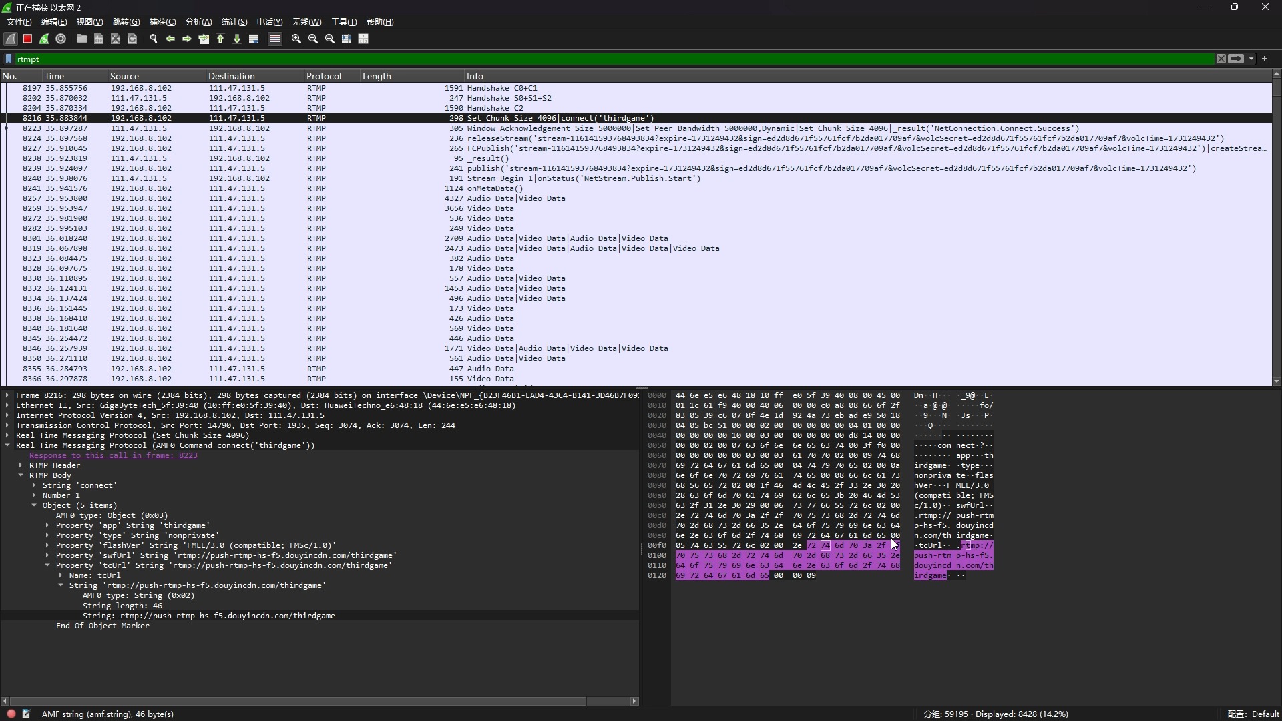
Task: Go back to previous packet arrow
Action: tap(170, 39)
